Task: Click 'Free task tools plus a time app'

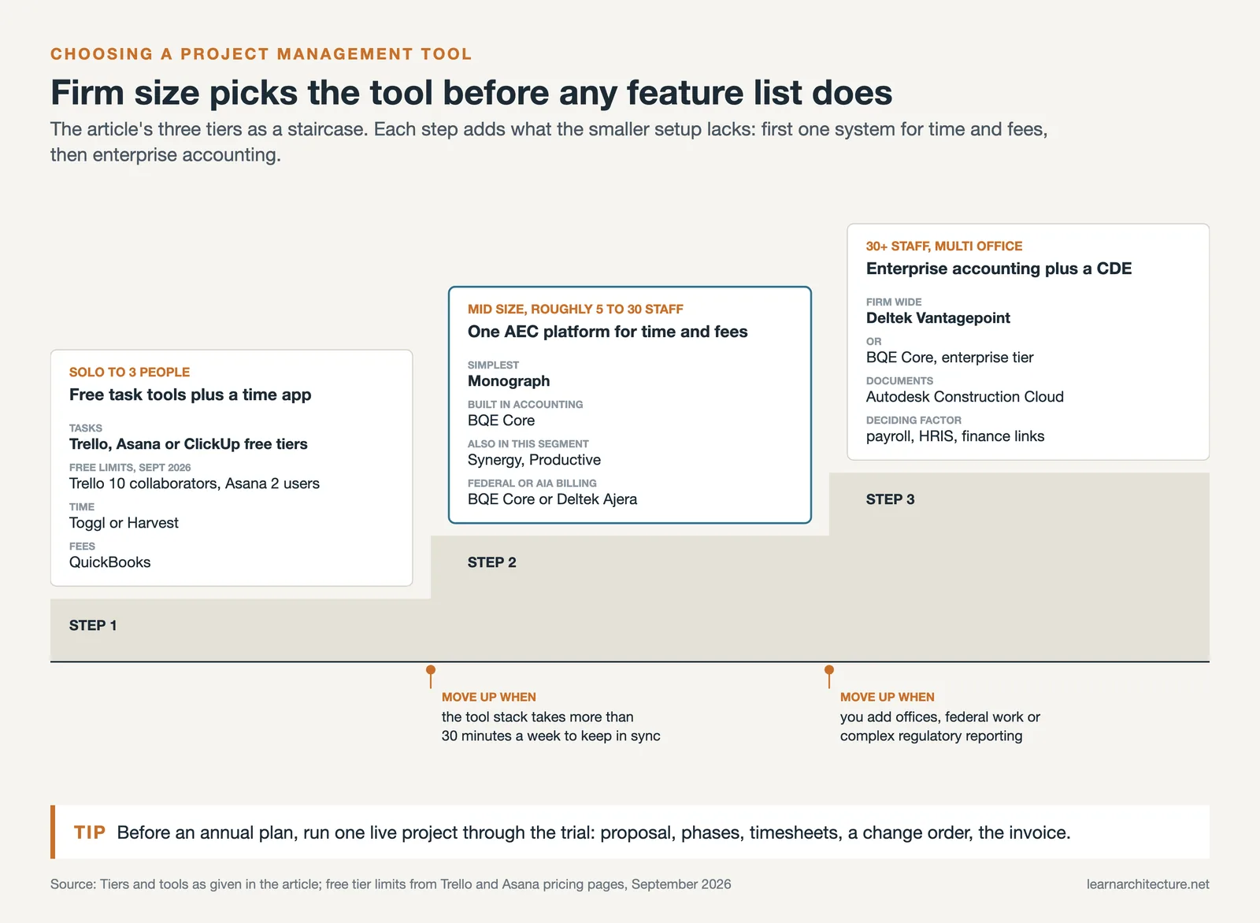Action: 190,395
